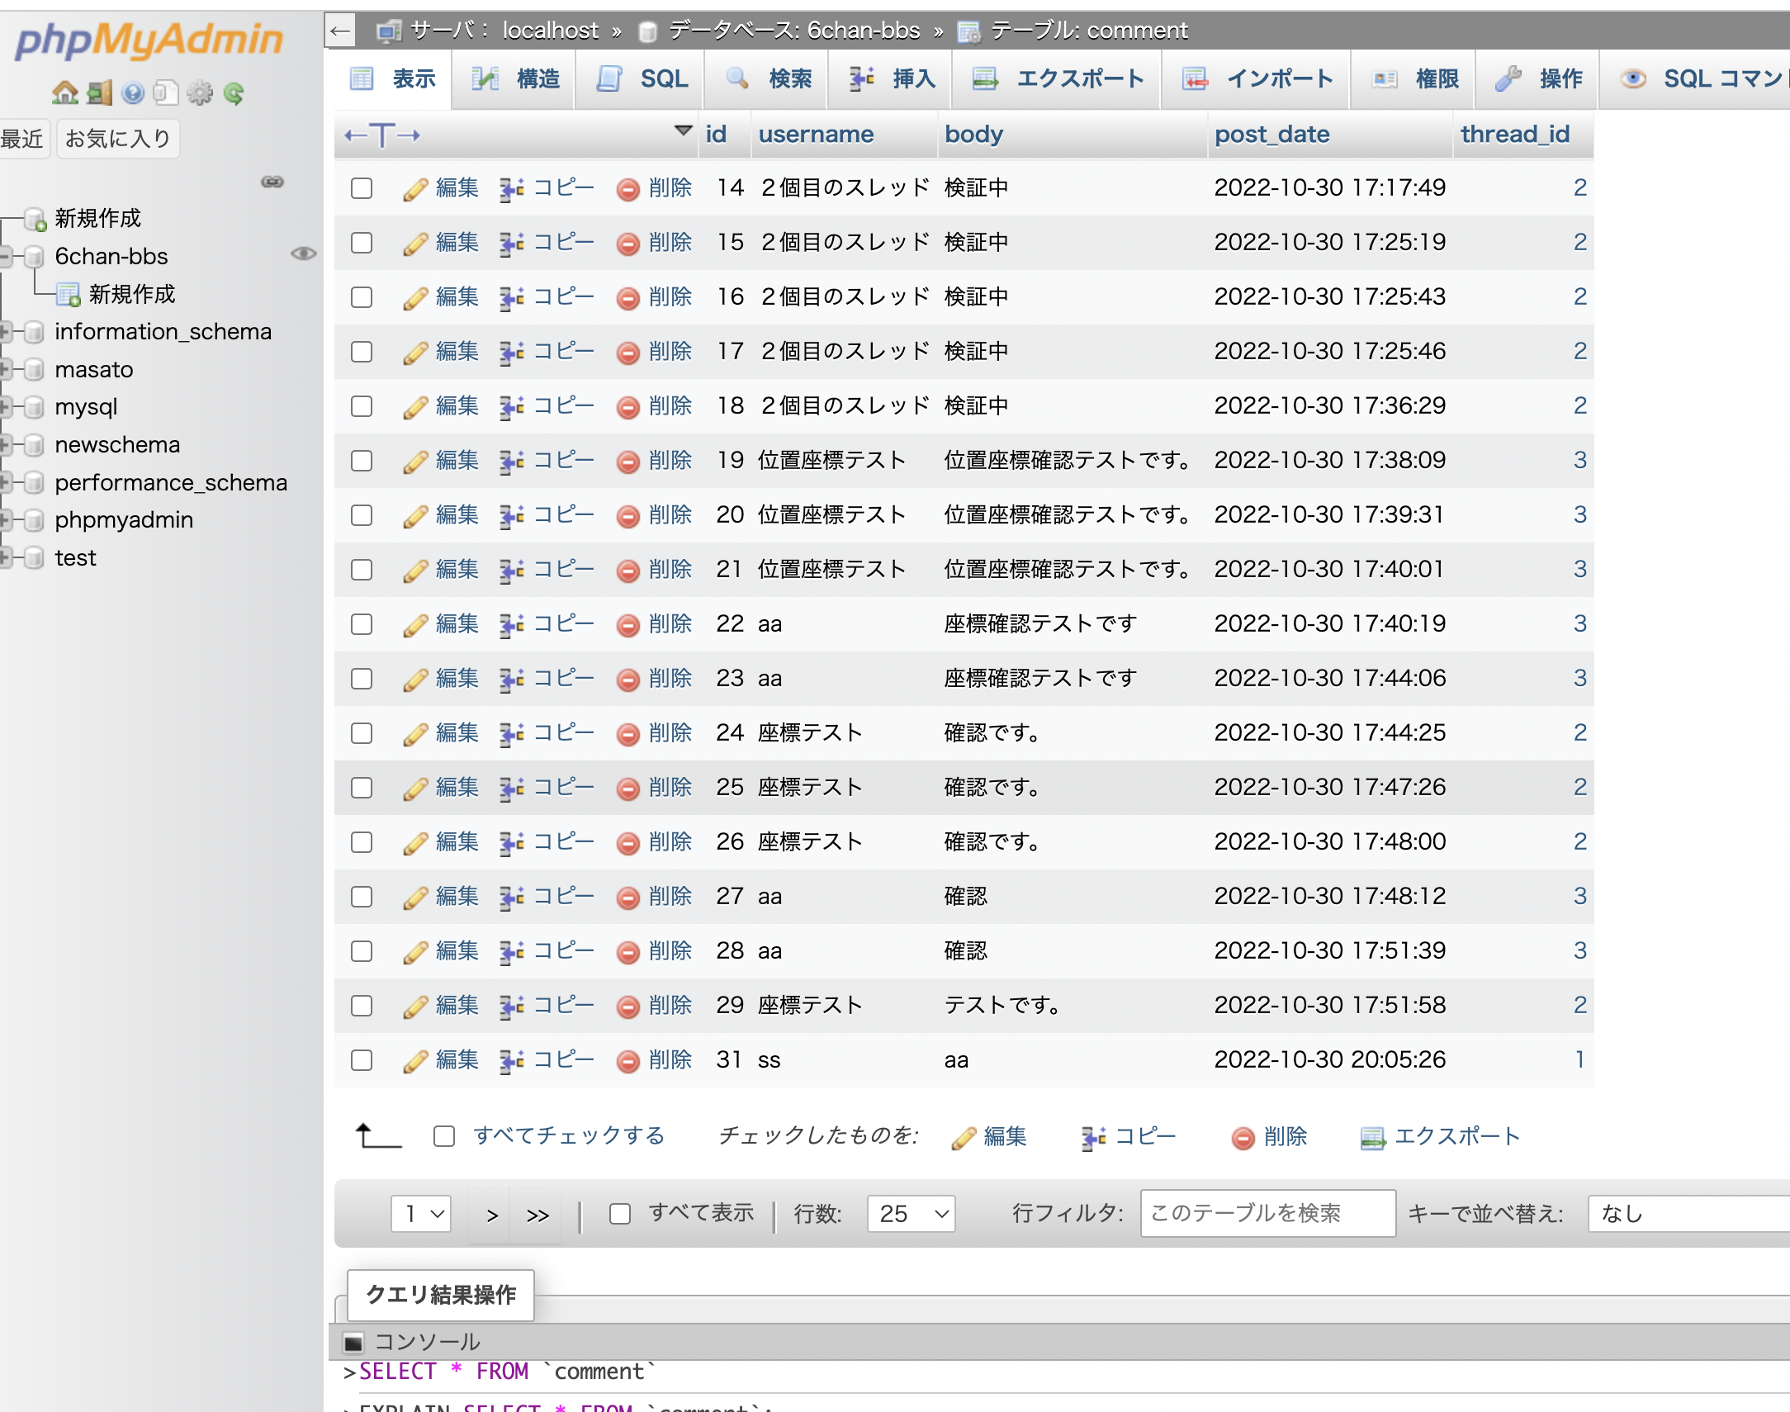Check the すべて表示 checkbox
The image size is (1790, 1412).
tap(621, 1213)
